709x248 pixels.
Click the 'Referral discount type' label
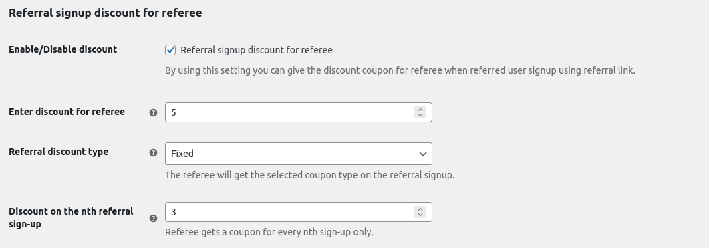(x=58, y=152)
